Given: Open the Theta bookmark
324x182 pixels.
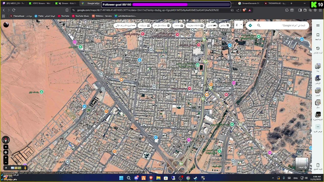Looking at the screenshot, I should [45, 16].
